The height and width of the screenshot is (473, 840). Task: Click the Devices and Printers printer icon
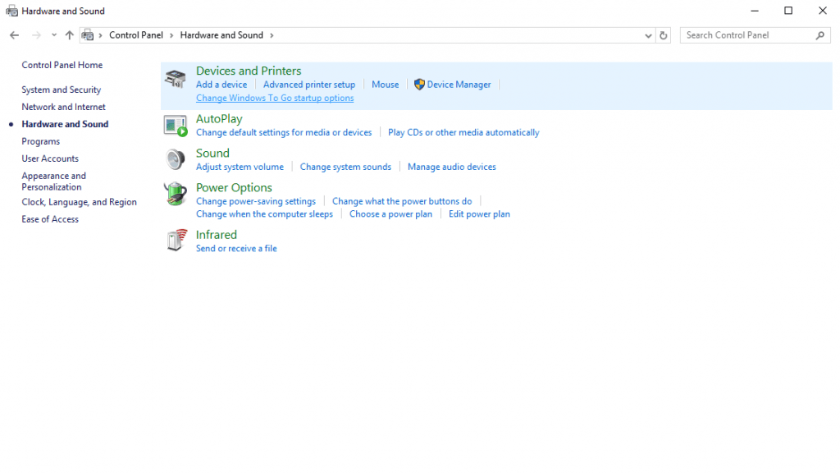coord(176,79)
